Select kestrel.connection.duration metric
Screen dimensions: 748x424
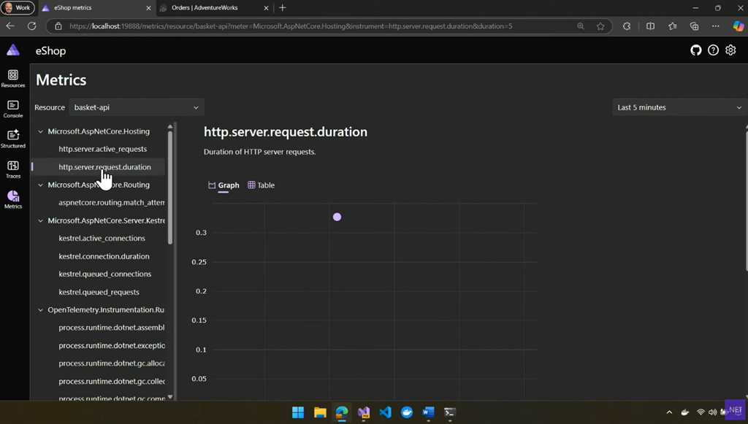point(104,256)
